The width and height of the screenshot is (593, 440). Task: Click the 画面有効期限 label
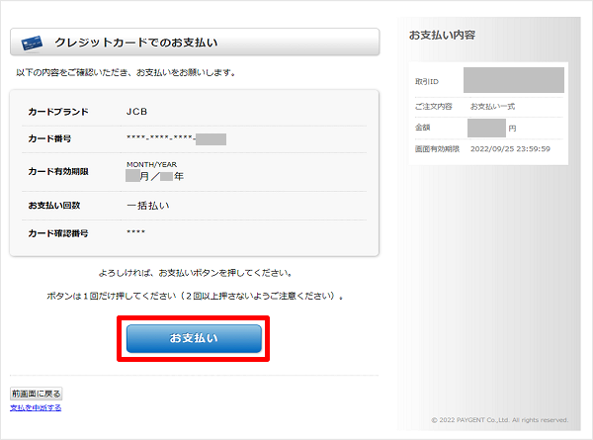coord(438,149)
